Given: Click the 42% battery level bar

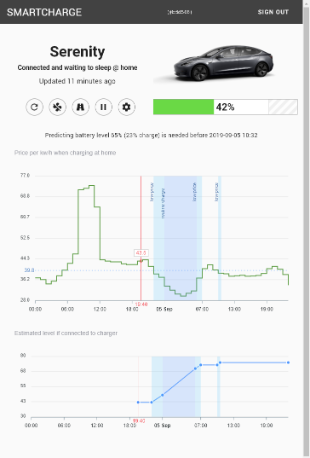Looking at the screenshot, I should click(226, 107).
